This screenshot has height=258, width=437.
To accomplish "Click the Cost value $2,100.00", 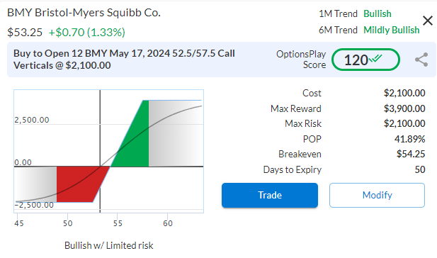I will (x=404, y=93).
